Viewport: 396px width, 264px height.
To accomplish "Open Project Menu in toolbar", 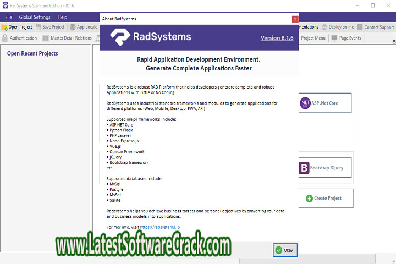I will (313, 38).
